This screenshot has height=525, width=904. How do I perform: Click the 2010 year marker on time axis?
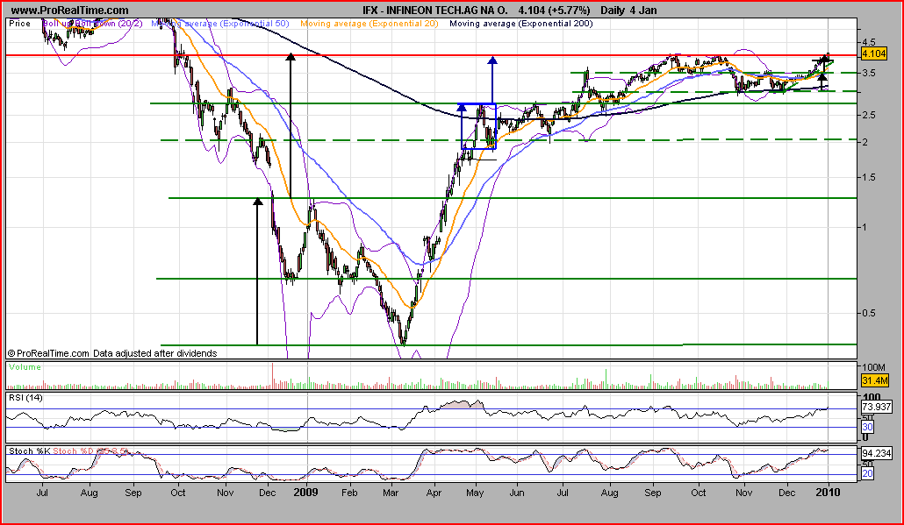pyautogui.click(x=829, y=493)
